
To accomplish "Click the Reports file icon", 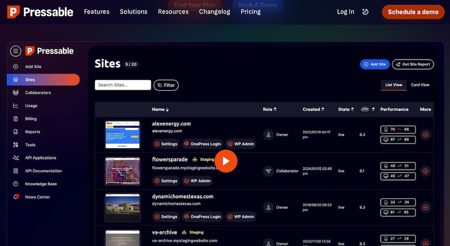I will (x=16, y=132).
